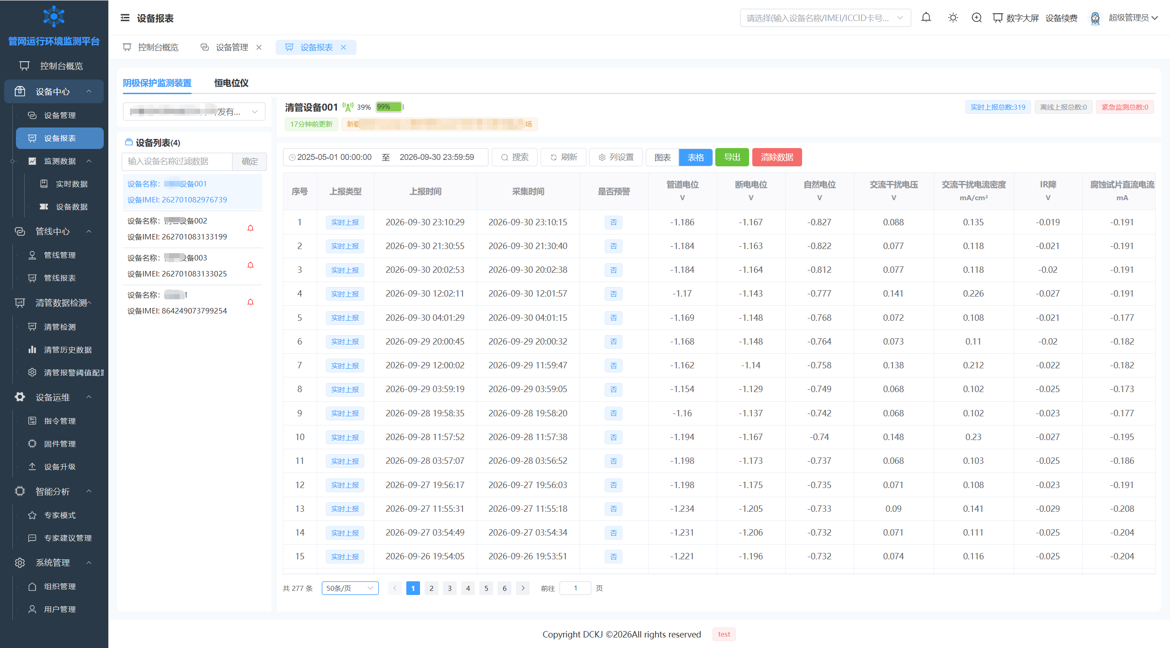
Task: Open the 50条/页 page size dropdown
Action: (x=350, y=588)
